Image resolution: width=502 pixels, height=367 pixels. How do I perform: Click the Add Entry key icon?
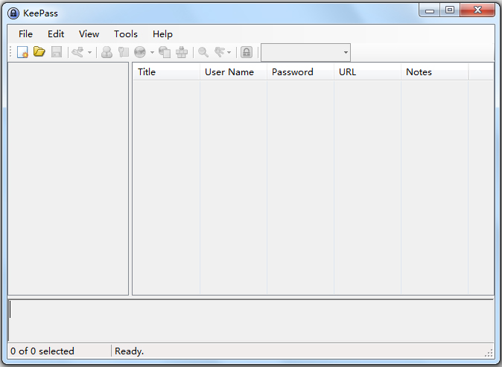[x=77, y=52]
